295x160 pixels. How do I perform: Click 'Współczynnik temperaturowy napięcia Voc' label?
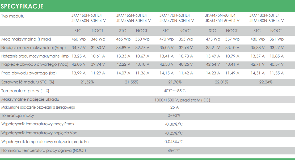click(39, 133)
